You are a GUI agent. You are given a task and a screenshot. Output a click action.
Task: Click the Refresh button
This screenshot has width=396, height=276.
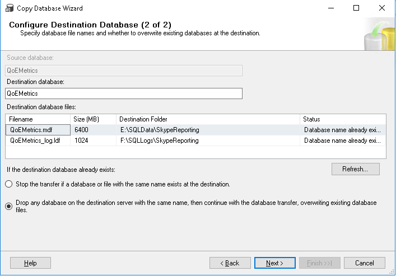[x=356, y=169]
